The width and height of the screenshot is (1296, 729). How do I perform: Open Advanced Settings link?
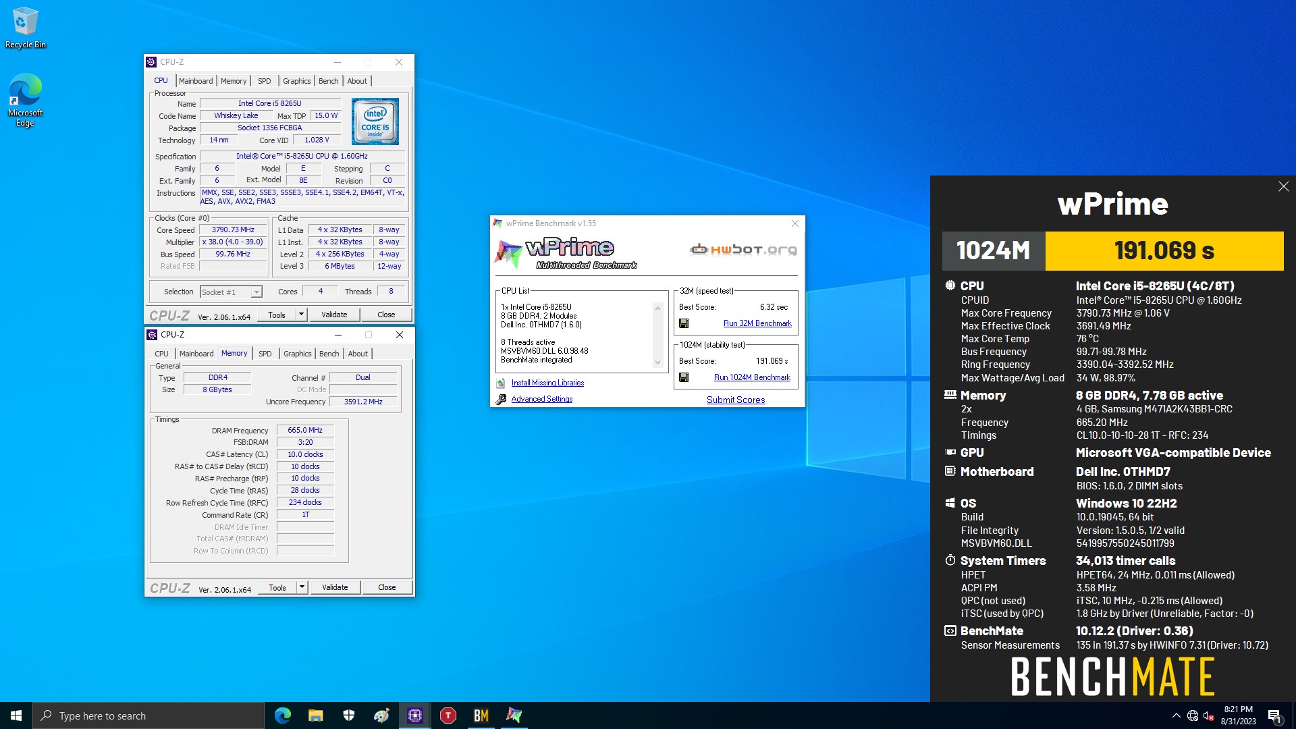coord(542,399)
